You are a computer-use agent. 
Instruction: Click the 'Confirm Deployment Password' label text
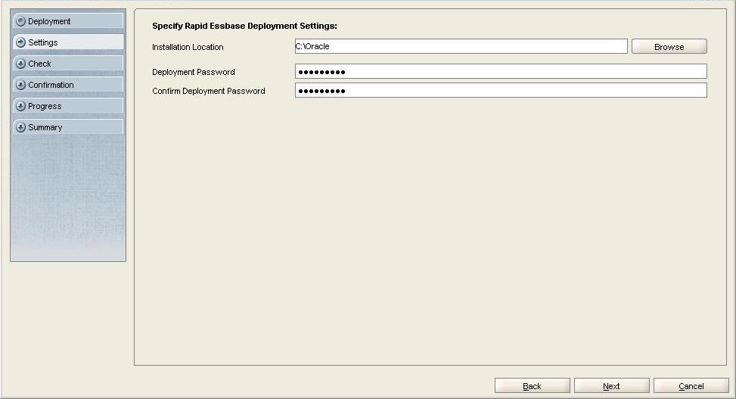pyautogui.click(x=209, y=91)
